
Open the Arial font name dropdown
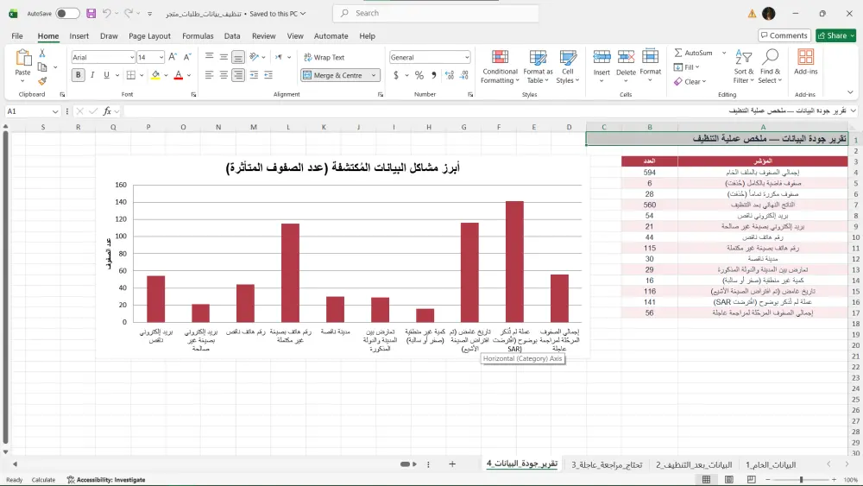[132, 57]
